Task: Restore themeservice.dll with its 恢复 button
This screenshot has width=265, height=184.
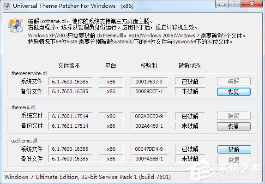Action: [x=234, y=92]
